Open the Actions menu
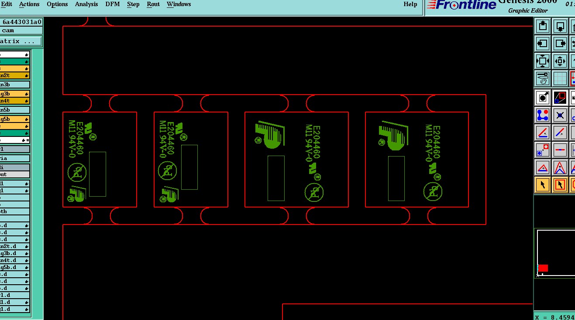The width and height of the screenshot is (575, 320). point(29,4)
